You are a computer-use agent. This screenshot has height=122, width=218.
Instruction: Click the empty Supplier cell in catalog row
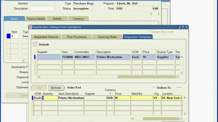[x=49, y=57]
